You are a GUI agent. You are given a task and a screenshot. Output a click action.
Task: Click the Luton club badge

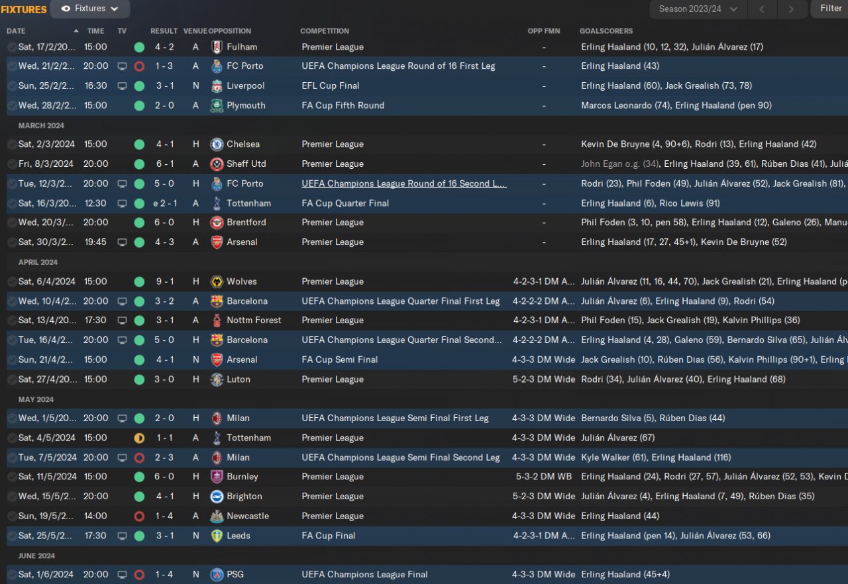(217, 379)
